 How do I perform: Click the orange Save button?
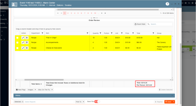pyautogui.click(x=168, y=102)
